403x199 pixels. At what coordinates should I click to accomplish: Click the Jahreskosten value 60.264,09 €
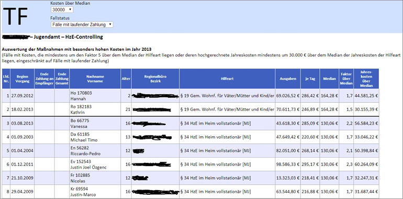click(x=366, y=164)
